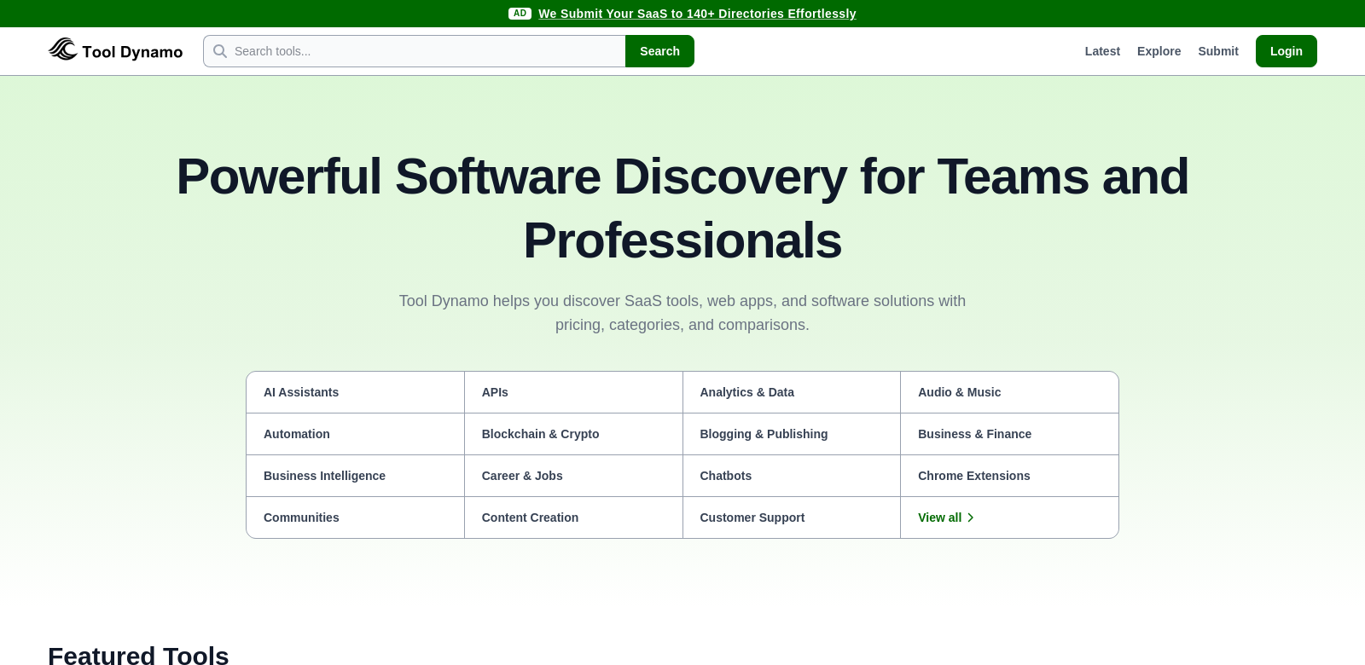Open the Chatbots category

click(x=792, y=476)
